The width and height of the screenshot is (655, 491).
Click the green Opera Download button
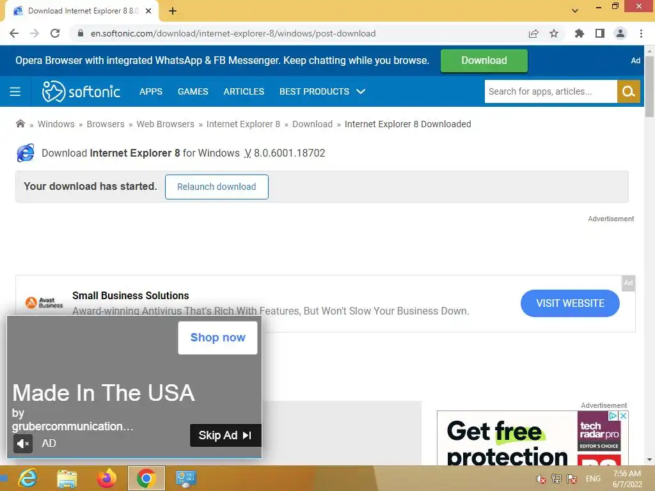(484, 61)
